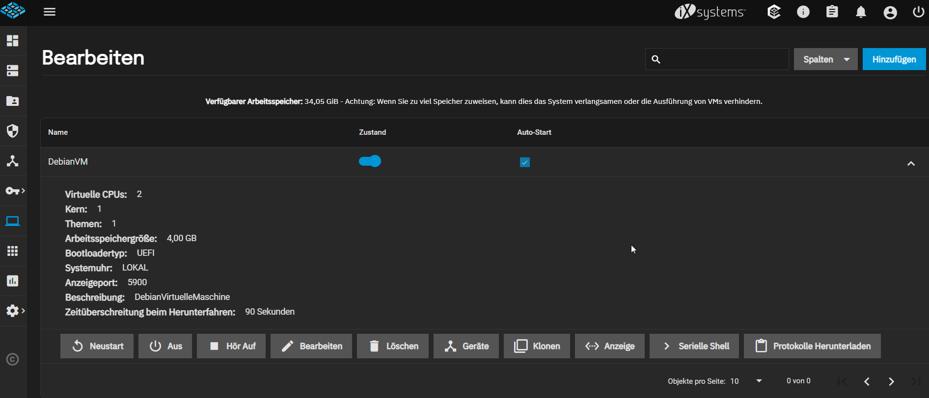
Task: Open the Apps grid icon
Action: click(13, 251)
